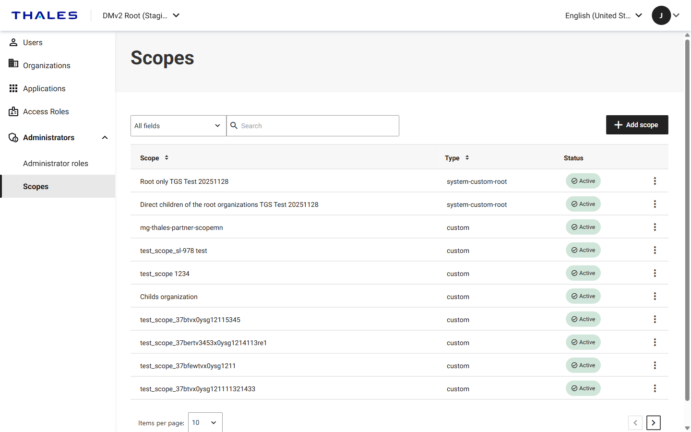Click 'Childs organization' scope name
Viewport: 691px width, 432px height.
(169, 297)
